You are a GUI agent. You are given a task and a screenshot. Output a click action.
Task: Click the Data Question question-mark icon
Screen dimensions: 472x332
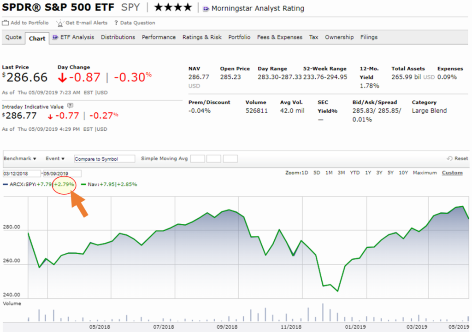tap(116, 23)
